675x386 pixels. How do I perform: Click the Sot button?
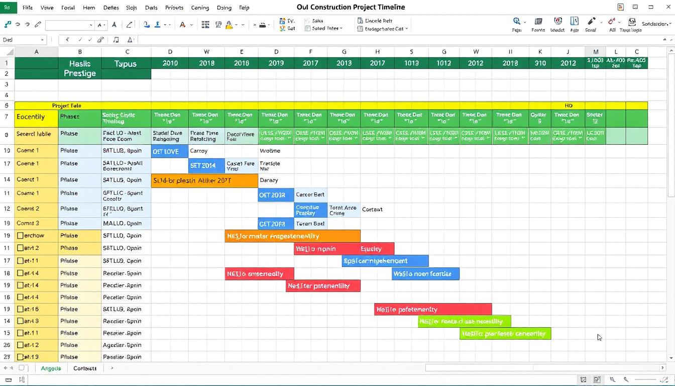coord(287,29)
